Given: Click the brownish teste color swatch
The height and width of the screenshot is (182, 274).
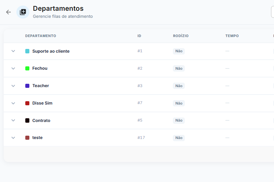Looking at the screenshot, I should coord(27,138).
